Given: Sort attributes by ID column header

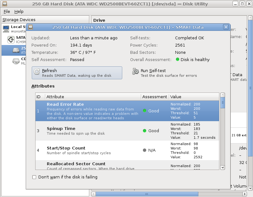Looking at the screenshot, I should click(40, 97).
